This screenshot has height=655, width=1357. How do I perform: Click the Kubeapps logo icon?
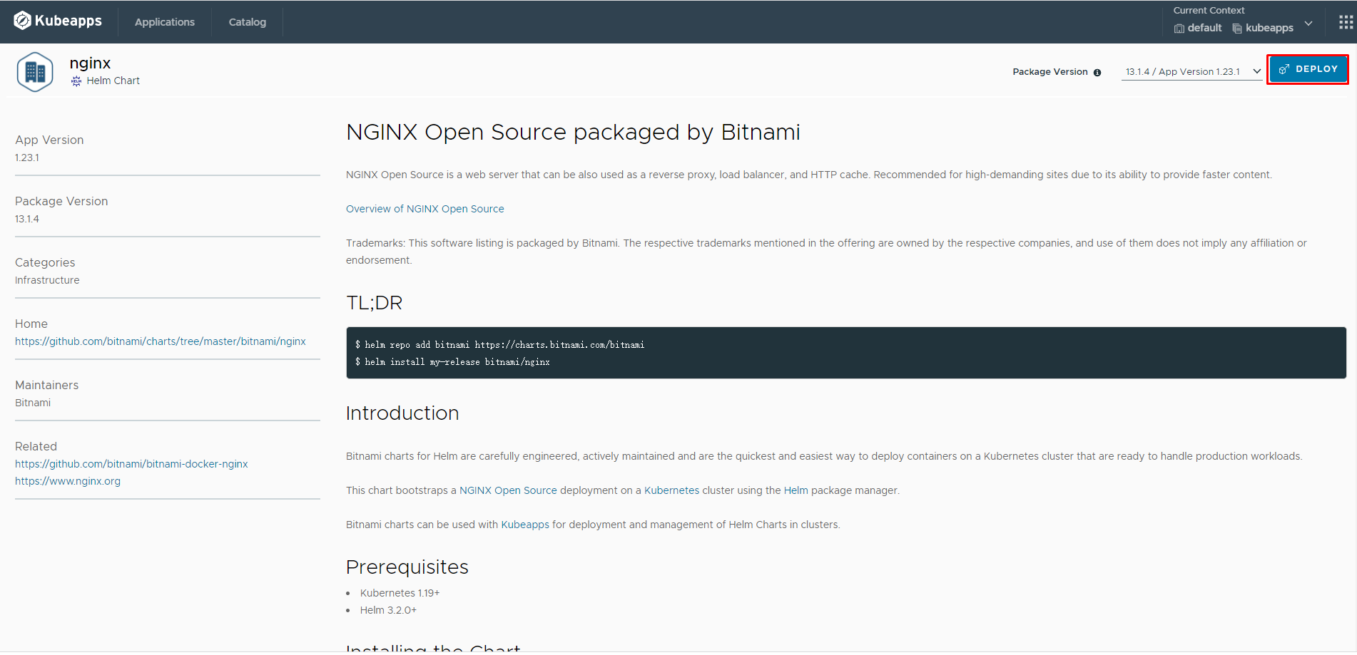tap(22, 21)
